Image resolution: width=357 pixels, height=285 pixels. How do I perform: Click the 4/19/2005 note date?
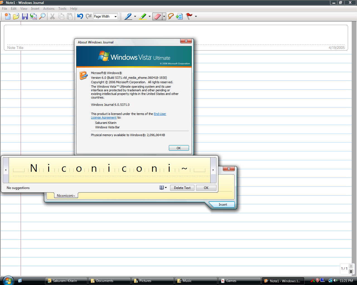point(337,48)
